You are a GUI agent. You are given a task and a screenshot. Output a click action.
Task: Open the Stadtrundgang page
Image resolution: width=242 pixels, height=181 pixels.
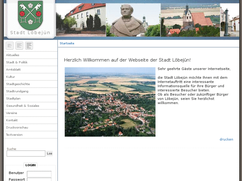17,91
